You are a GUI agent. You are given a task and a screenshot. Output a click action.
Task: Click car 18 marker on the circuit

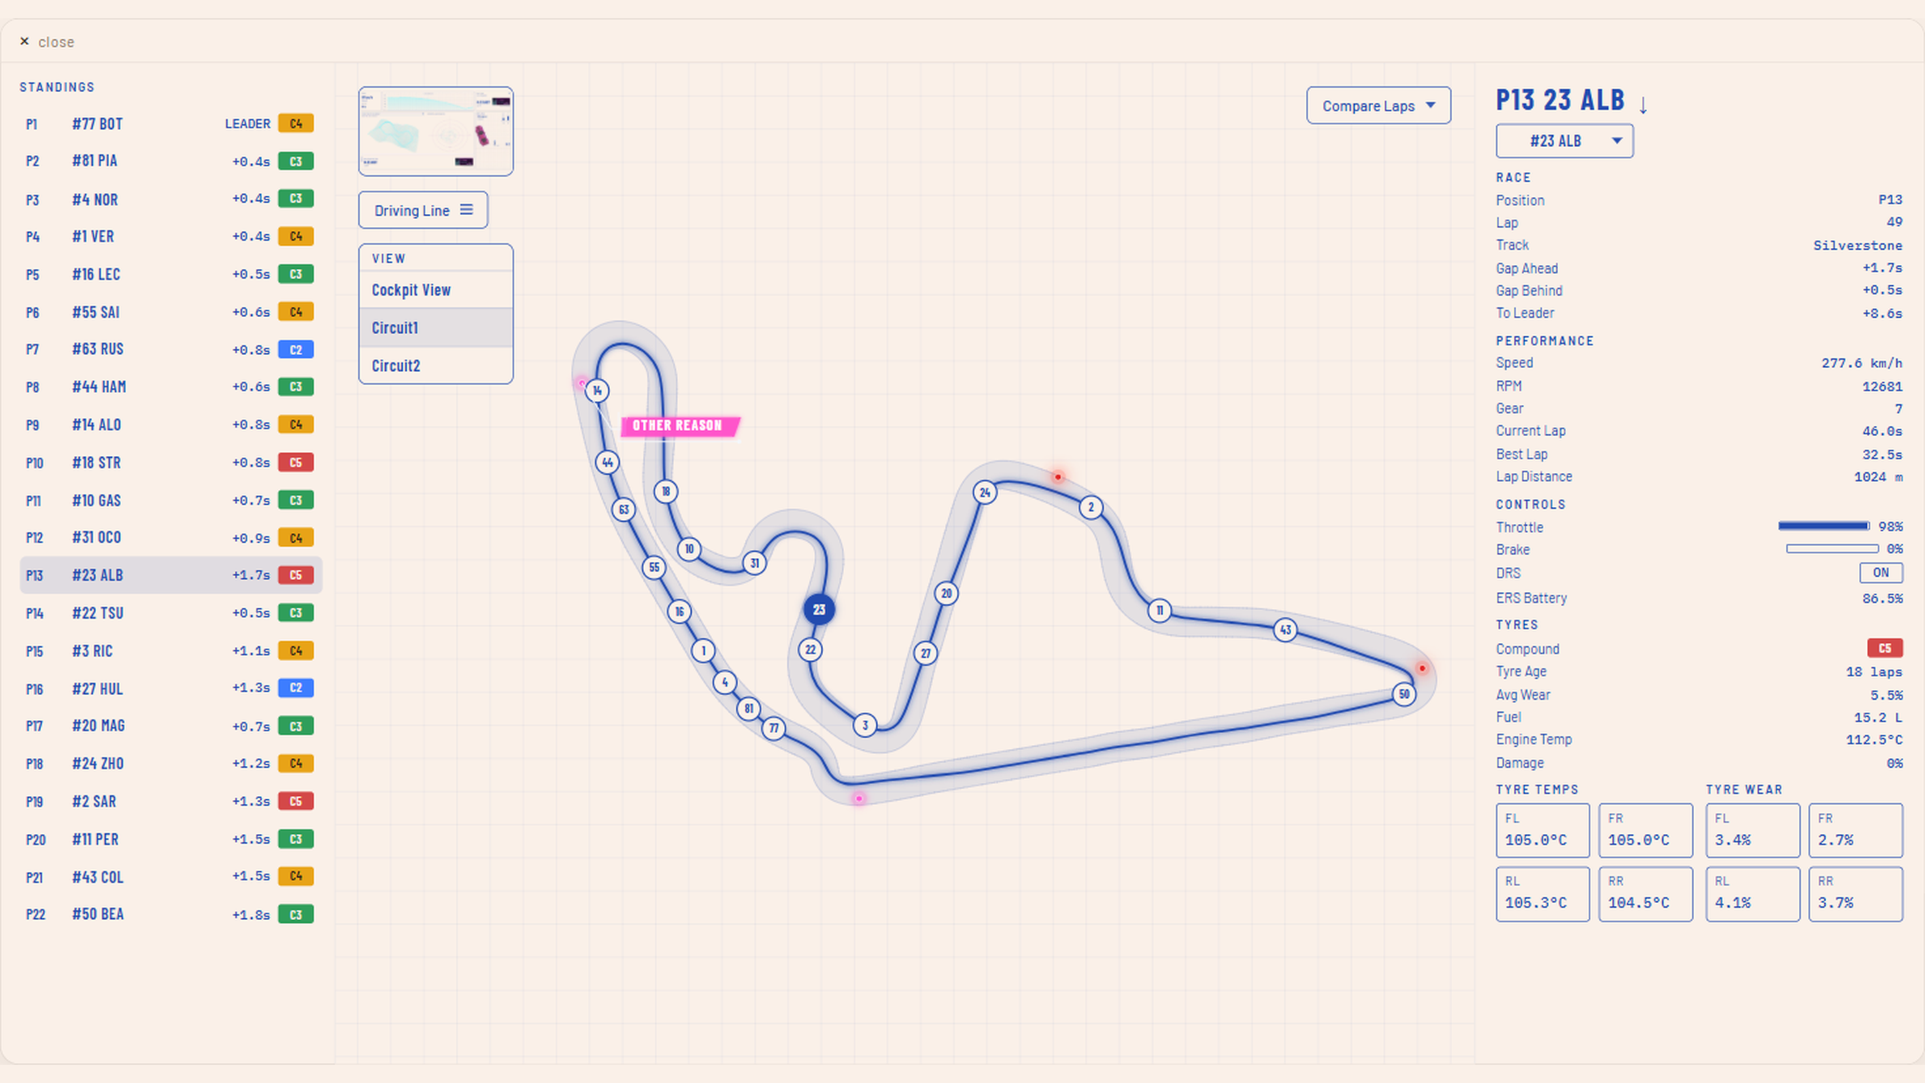[666, 491]
